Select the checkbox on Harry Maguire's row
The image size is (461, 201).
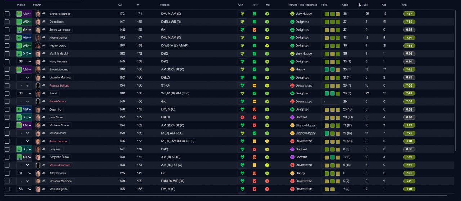(x=7, y=61)
